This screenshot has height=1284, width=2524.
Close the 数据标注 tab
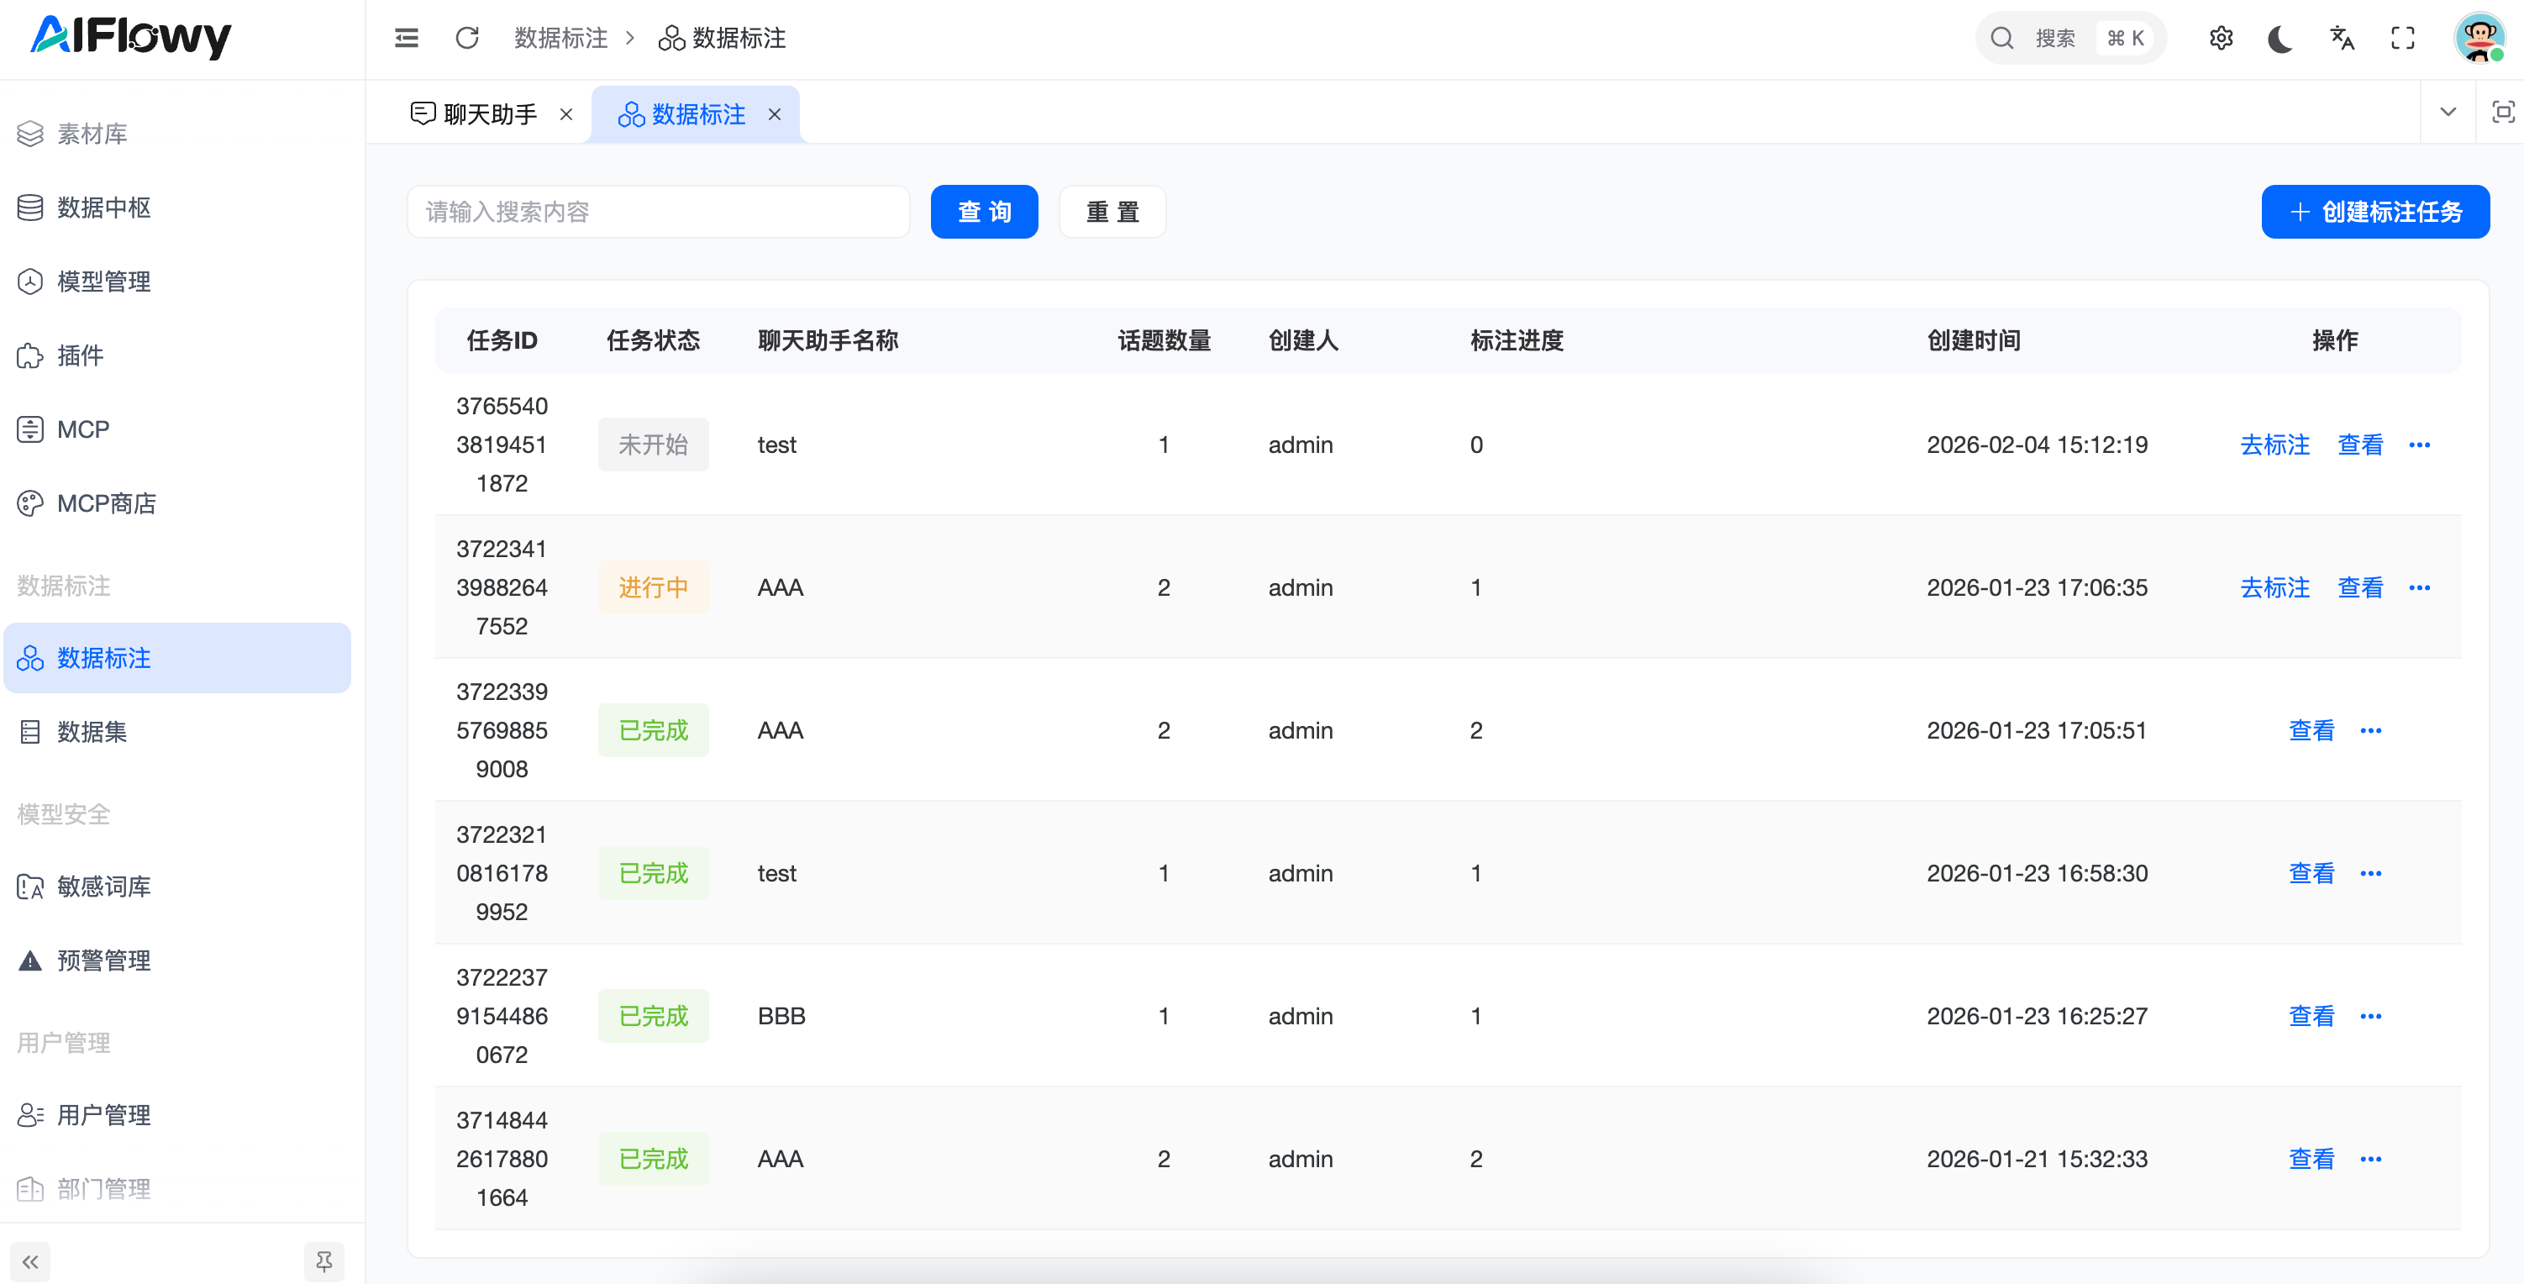pyautogui.click(x=775, y=114)
